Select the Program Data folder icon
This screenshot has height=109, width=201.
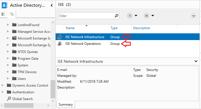(14, 58)
